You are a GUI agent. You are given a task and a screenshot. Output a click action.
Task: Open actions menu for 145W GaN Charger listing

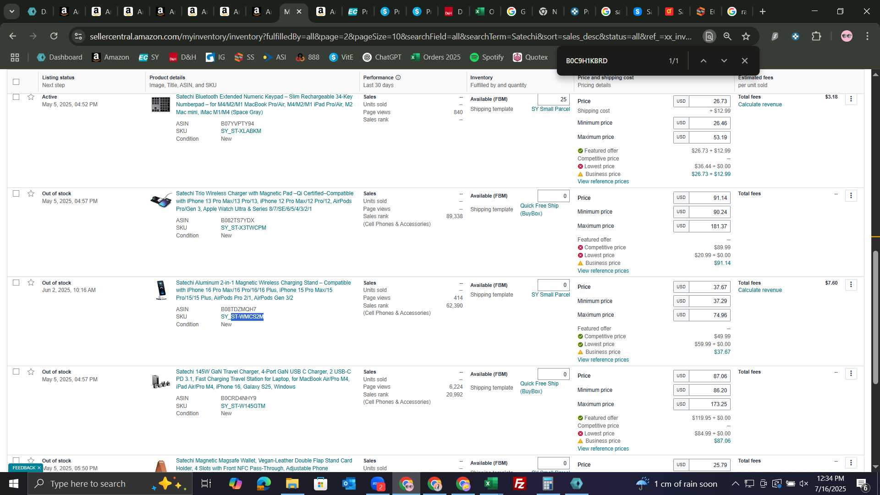point(851,374)
